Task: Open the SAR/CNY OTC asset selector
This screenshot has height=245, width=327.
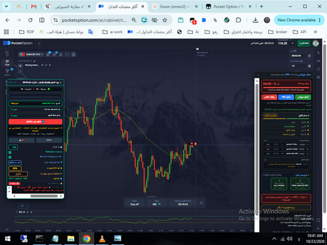Action: [x=31, y=54]
